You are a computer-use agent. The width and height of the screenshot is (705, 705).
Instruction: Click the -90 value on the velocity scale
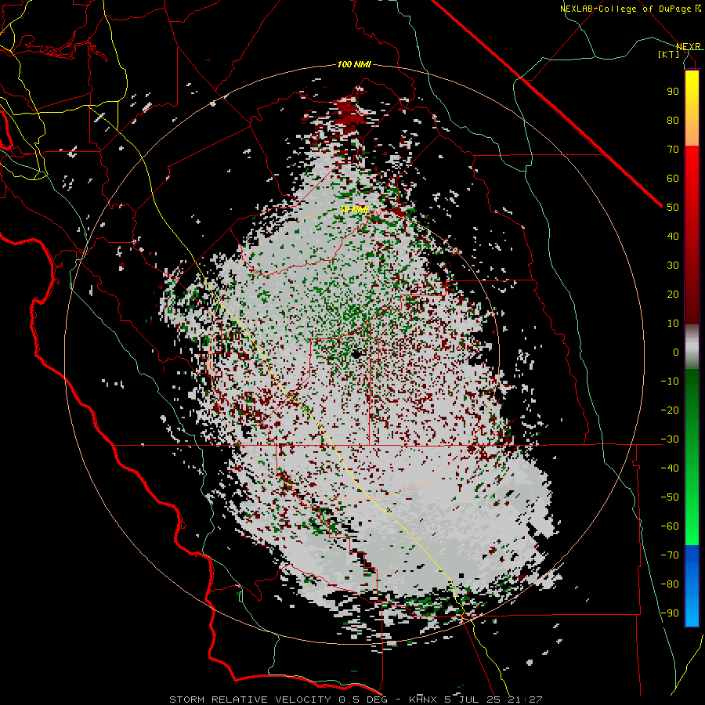tap(670, 613)
